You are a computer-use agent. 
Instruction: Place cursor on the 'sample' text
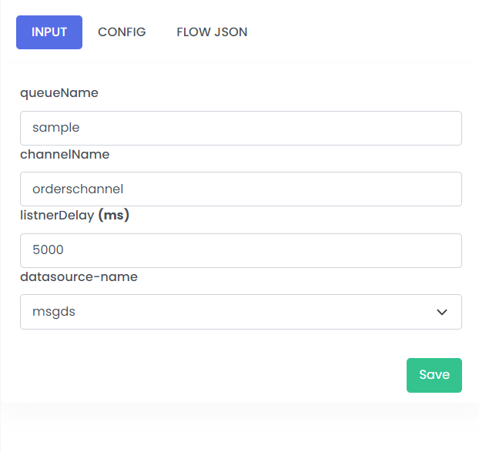(x=56, y=128)
